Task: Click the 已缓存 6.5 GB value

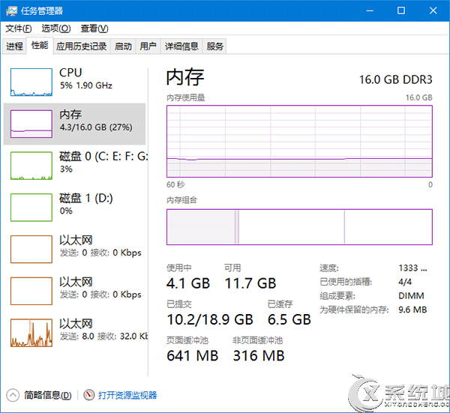Action: pos(289,319)
